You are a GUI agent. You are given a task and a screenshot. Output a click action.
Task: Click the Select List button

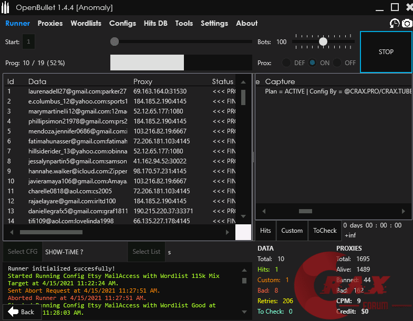(x=147, y=252)
